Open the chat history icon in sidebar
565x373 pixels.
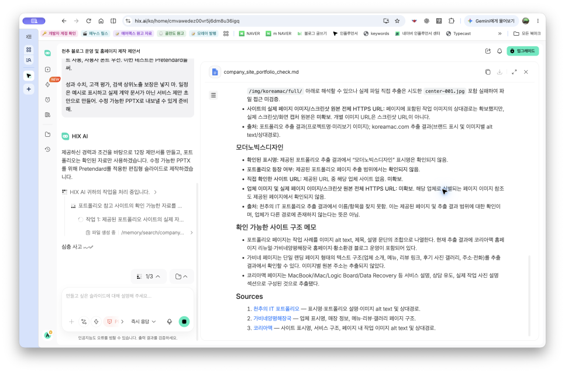47,150
